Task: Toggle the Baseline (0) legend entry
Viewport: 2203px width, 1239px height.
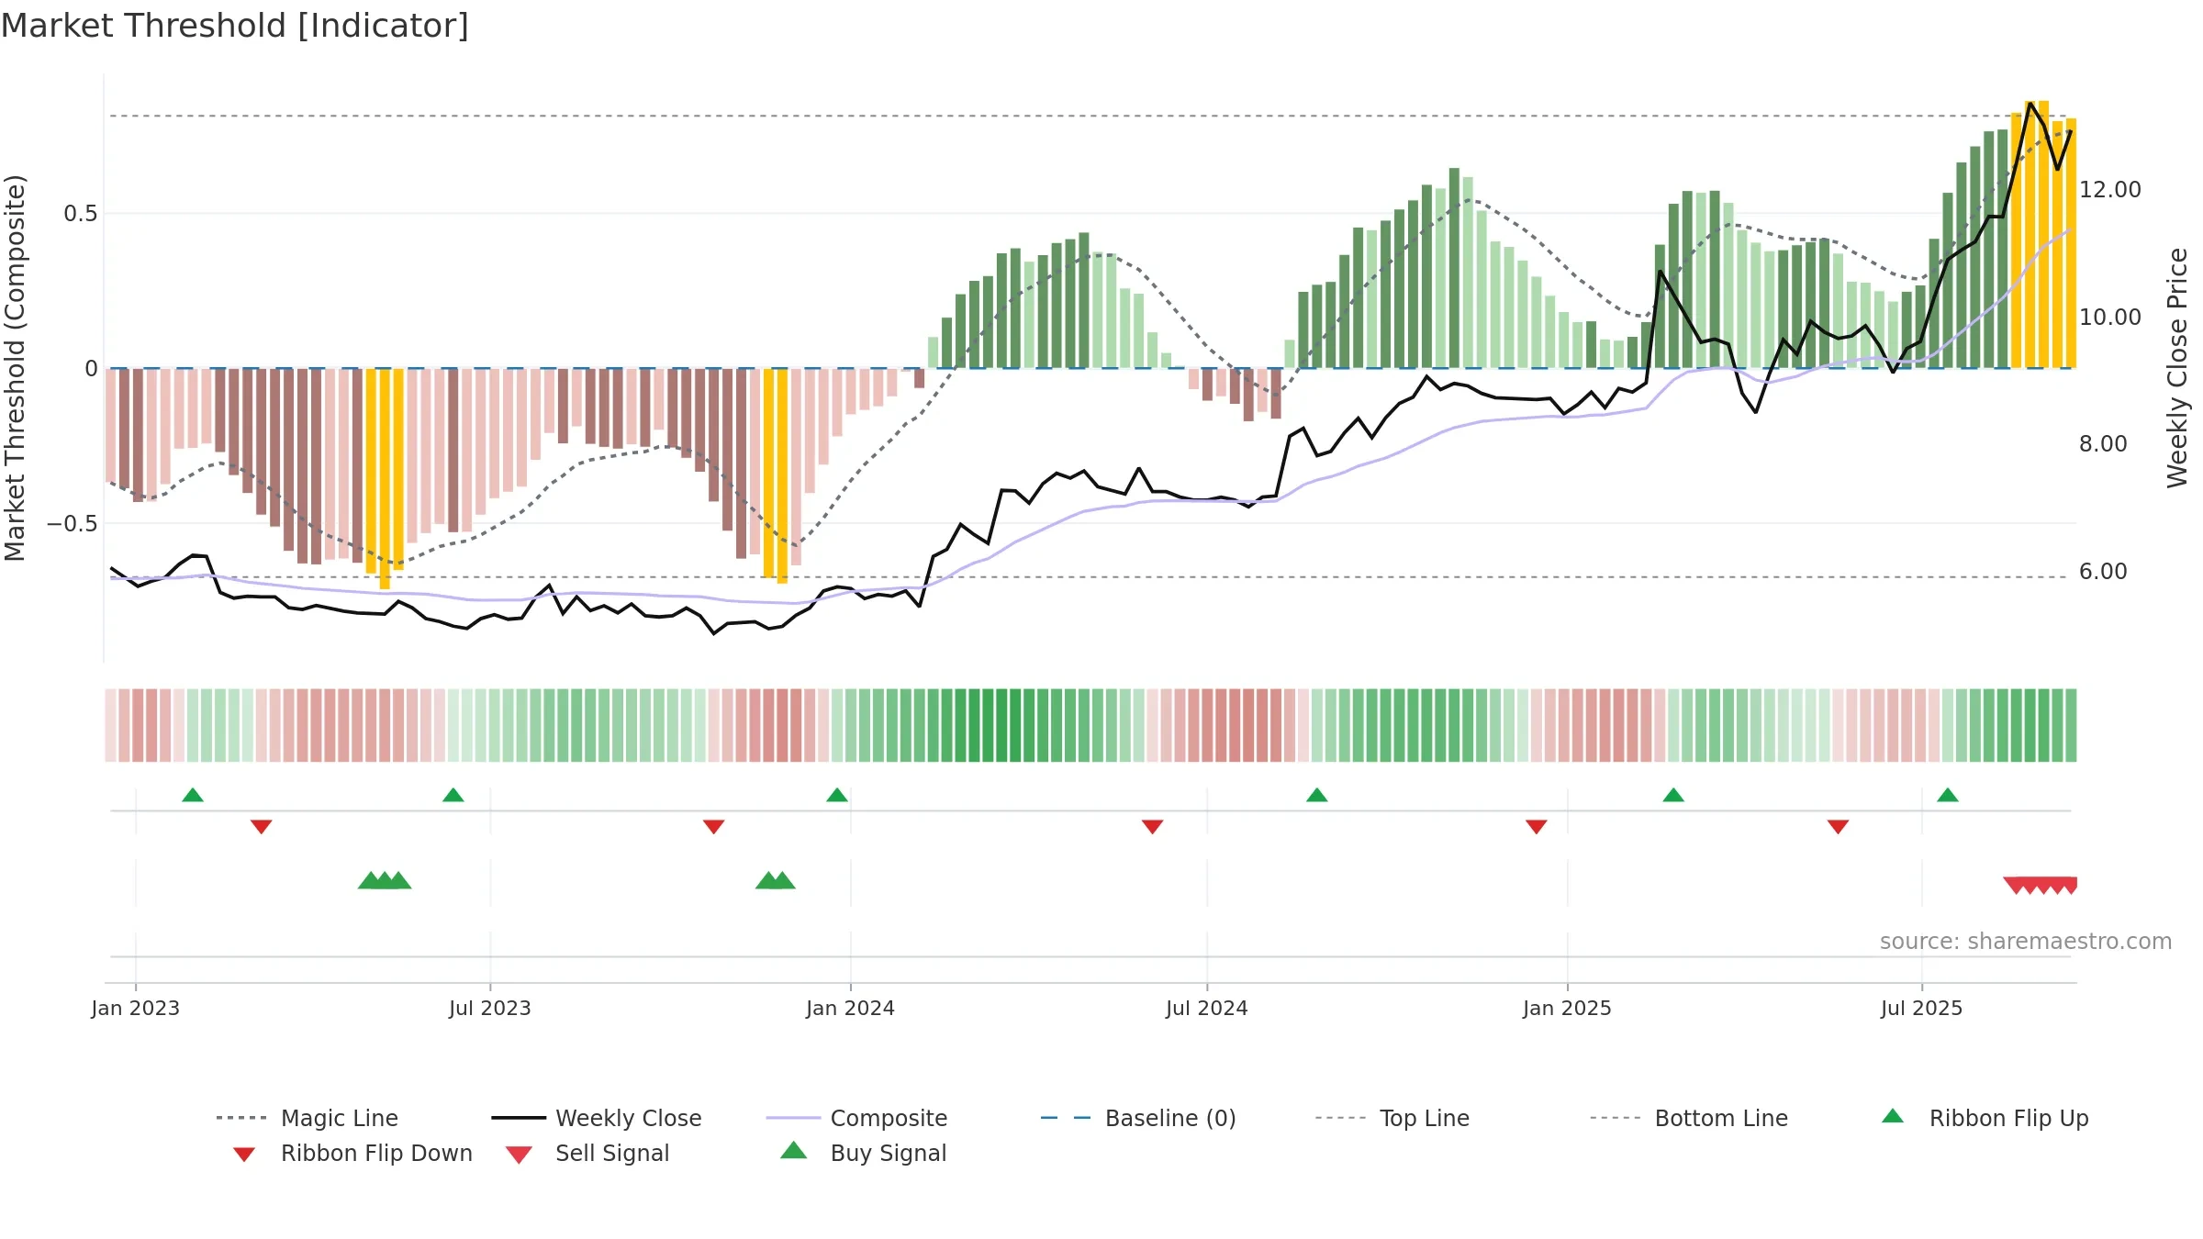Action: [x=1138, y=1118]
